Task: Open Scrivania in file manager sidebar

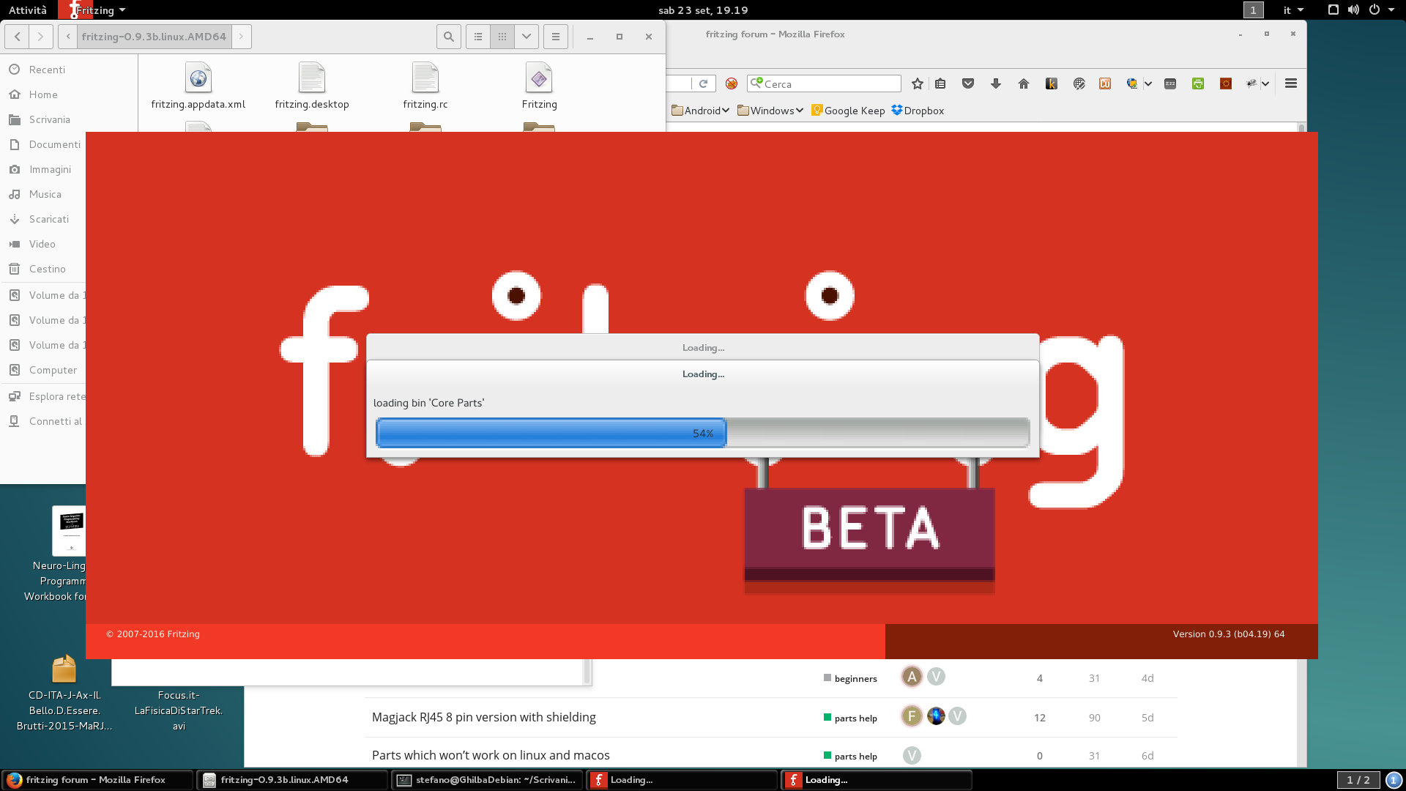Action: (49, 119)
